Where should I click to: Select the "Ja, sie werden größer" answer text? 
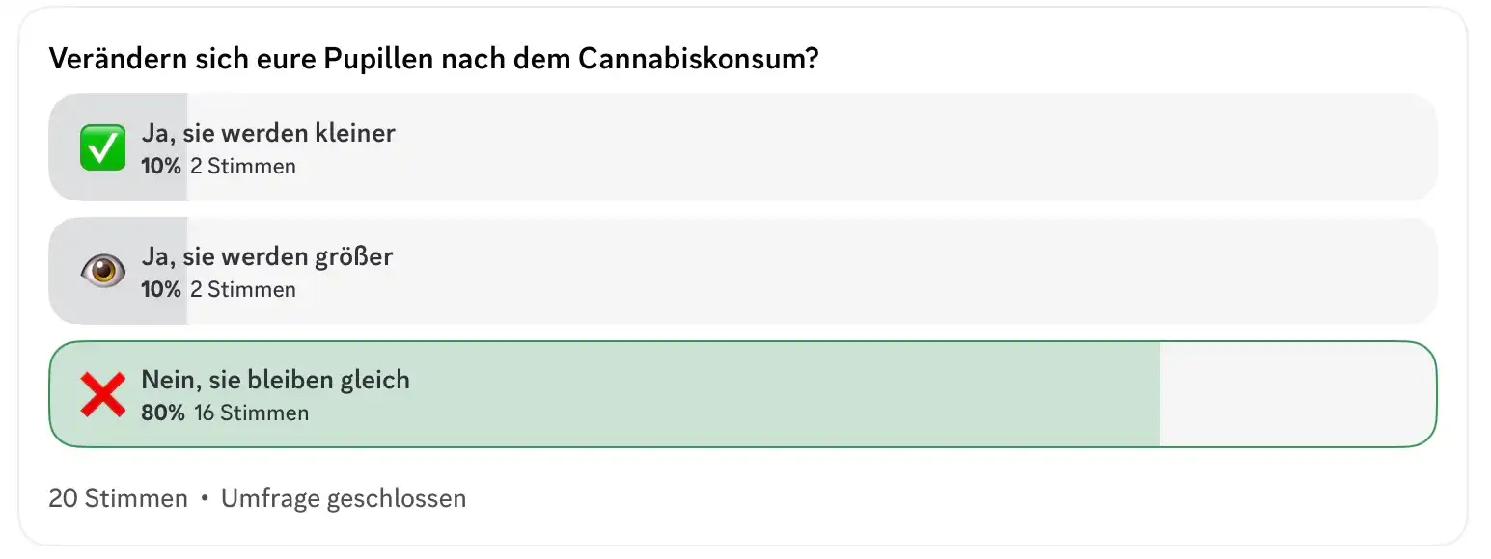(x=267, y=256)
